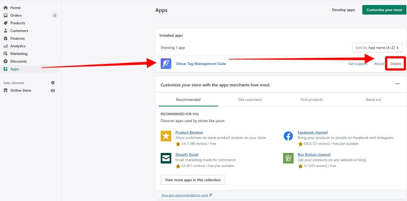Click the 3.4 (1,598 reviews) rating text
Viewport: 407px width, 201px height.
click(194, 144)
